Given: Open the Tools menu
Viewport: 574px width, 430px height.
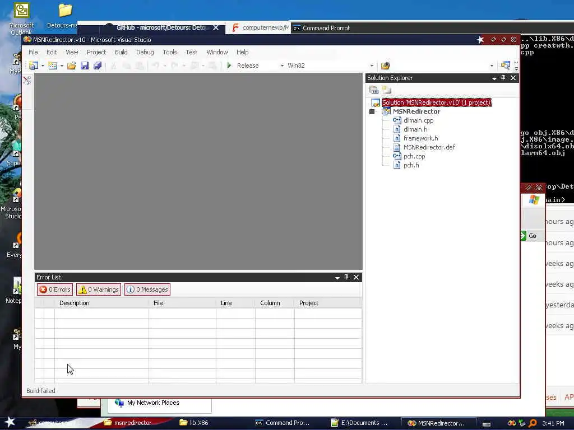Looking at the screenshot, I should coord(169,52).
